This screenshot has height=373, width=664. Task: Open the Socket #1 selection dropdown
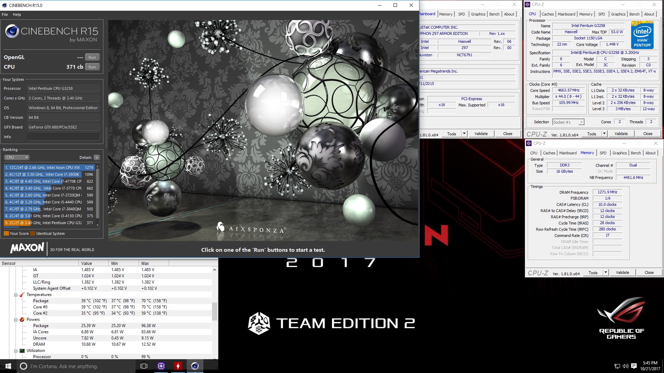tap(568, 122)
